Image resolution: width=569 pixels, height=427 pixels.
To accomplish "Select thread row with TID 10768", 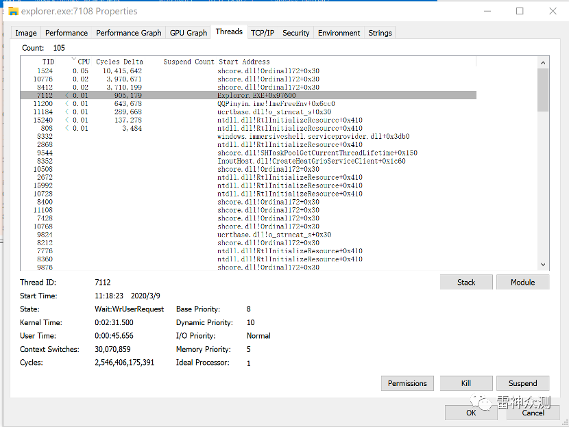I will coord(248,227).
